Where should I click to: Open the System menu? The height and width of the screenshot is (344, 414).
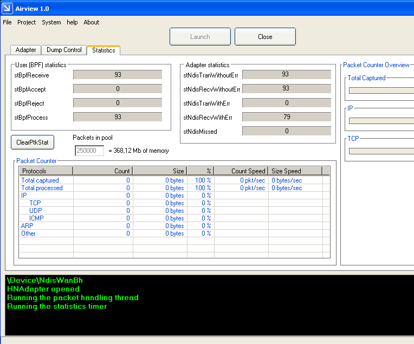tap(51, 22)
